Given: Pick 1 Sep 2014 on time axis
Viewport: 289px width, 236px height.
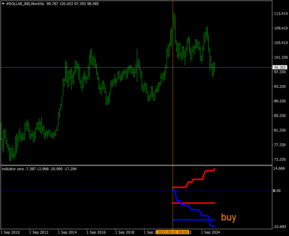Looking at the screenshot, I should [67, 232].
